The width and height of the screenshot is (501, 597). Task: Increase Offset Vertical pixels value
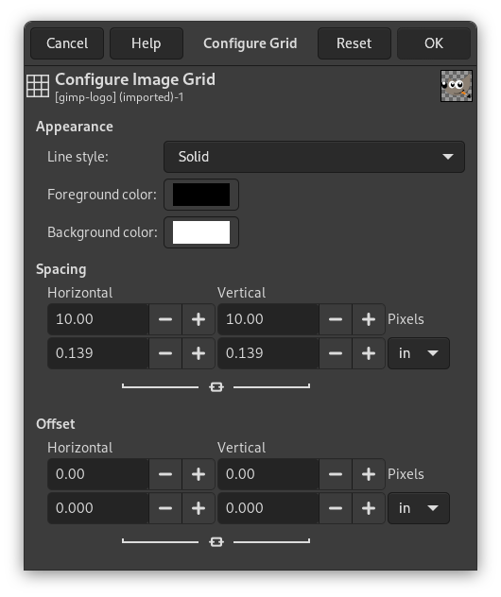click(x=369, y=474)
